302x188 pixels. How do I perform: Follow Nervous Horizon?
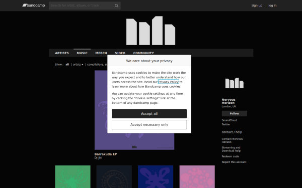click(235, 114)
